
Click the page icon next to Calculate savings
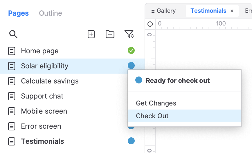coord(11,81)
